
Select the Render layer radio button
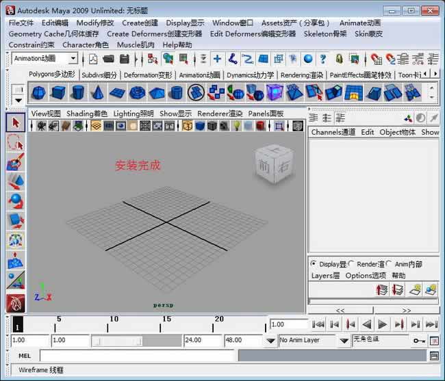(351, 263)
